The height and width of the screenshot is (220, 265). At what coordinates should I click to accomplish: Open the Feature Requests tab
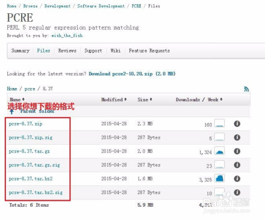pyautogui.click(x=149, y=51)
